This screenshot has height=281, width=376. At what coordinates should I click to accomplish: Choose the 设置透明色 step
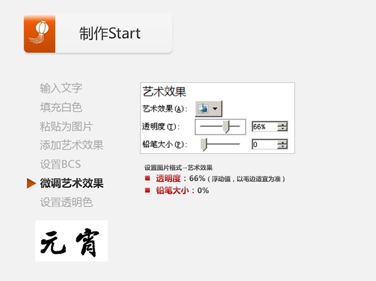click(66, 202)
